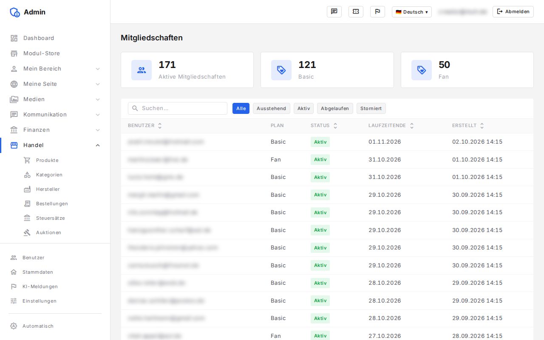Click the Dashboard grid icon
Screen dimensions: 544x340
(14, 38)
